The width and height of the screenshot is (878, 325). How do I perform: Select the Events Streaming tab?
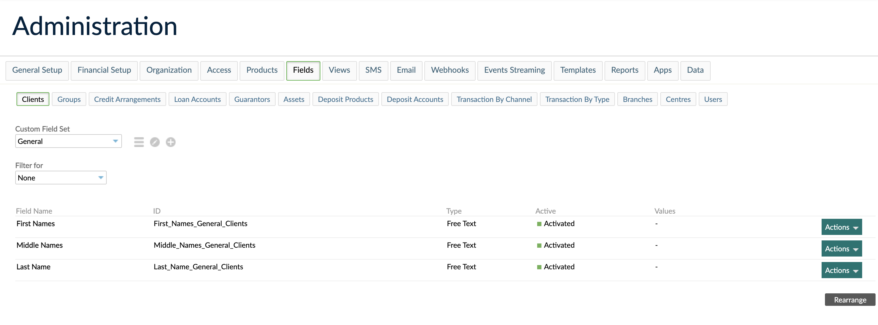tap(514, 70)
